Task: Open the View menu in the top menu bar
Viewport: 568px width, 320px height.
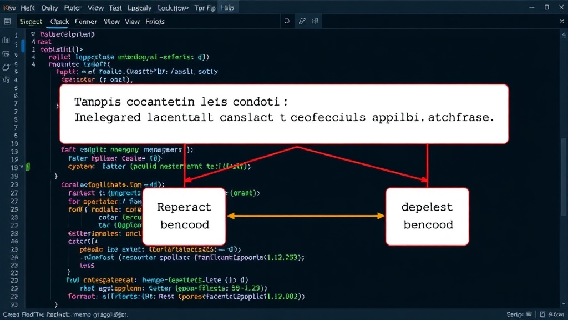Action: click(95, 8)
